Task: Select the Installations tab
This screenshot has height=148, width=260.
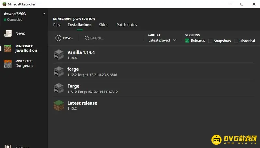Action: tap(80, 25)
